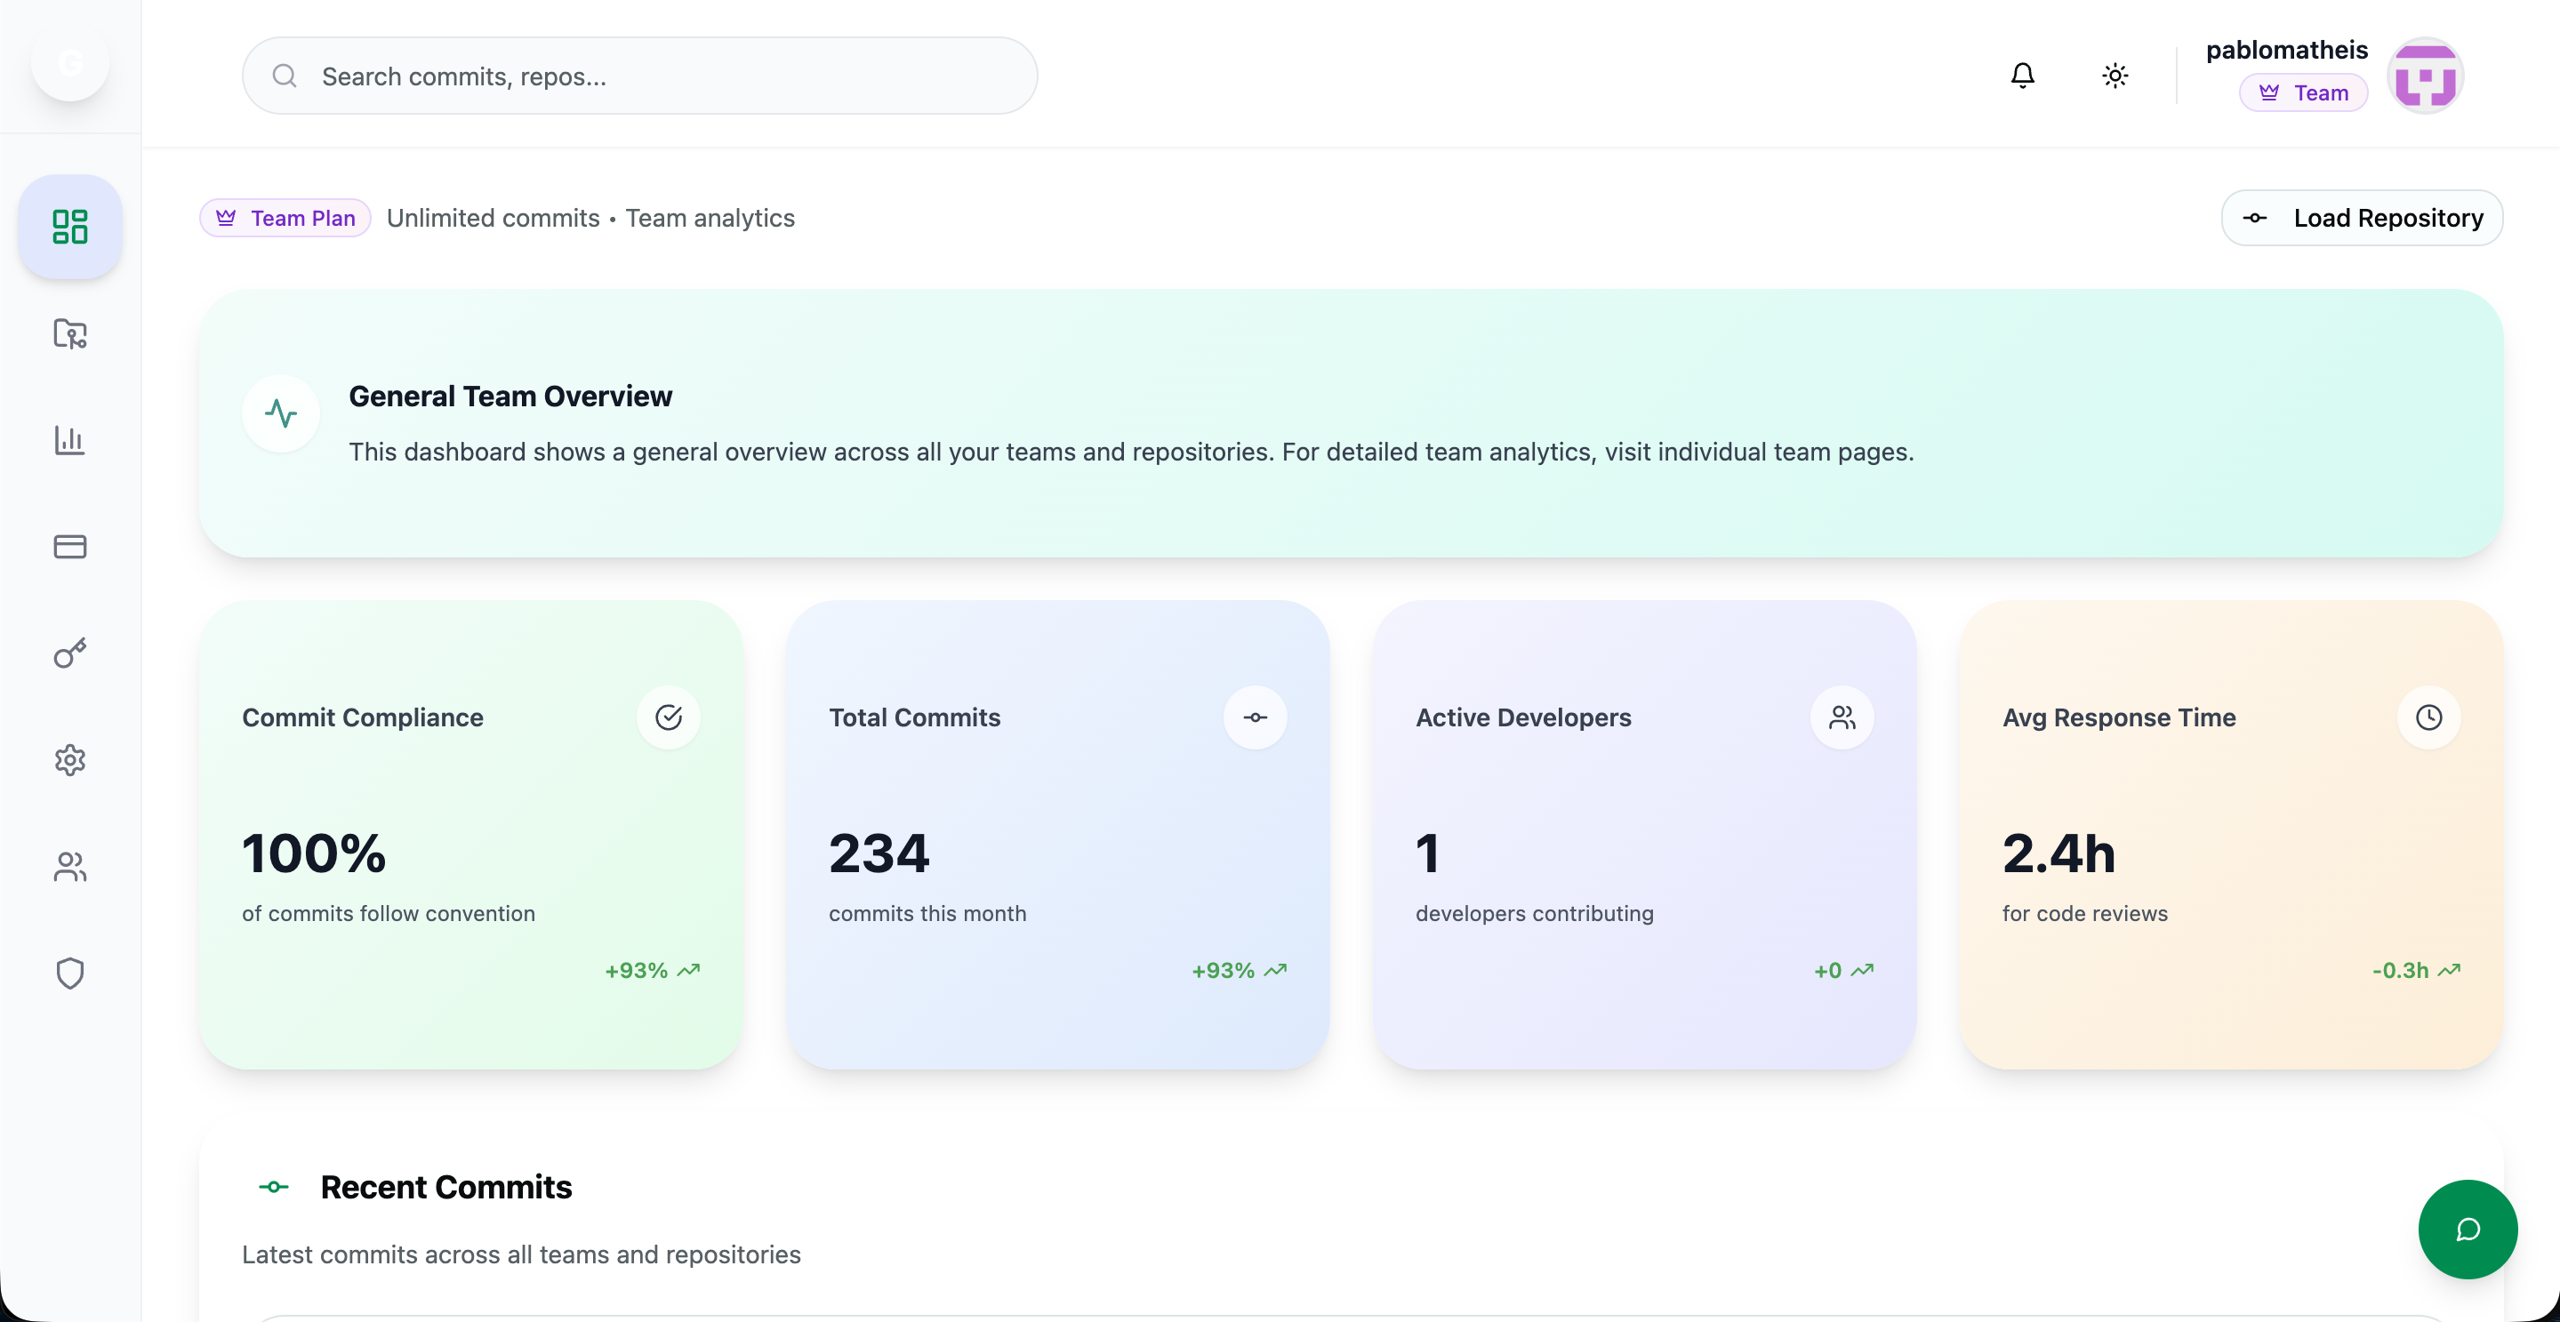
Task: Open the green chat support button
Action: [2467, 1229]
